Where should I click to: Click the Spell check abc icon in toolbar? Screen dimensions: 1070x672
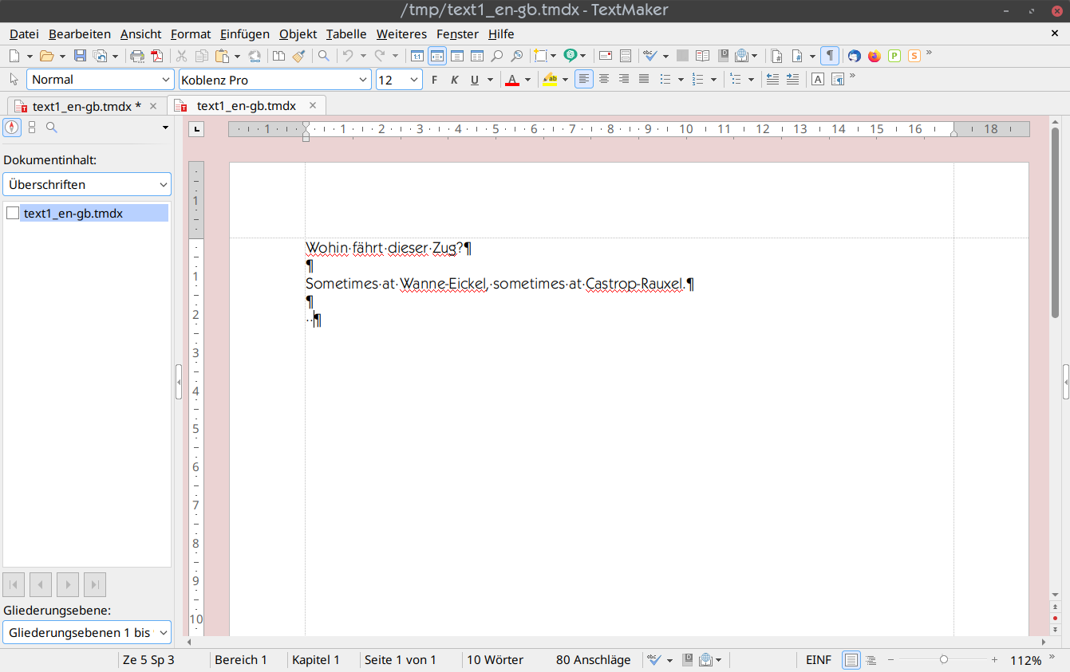coord(650,56)
